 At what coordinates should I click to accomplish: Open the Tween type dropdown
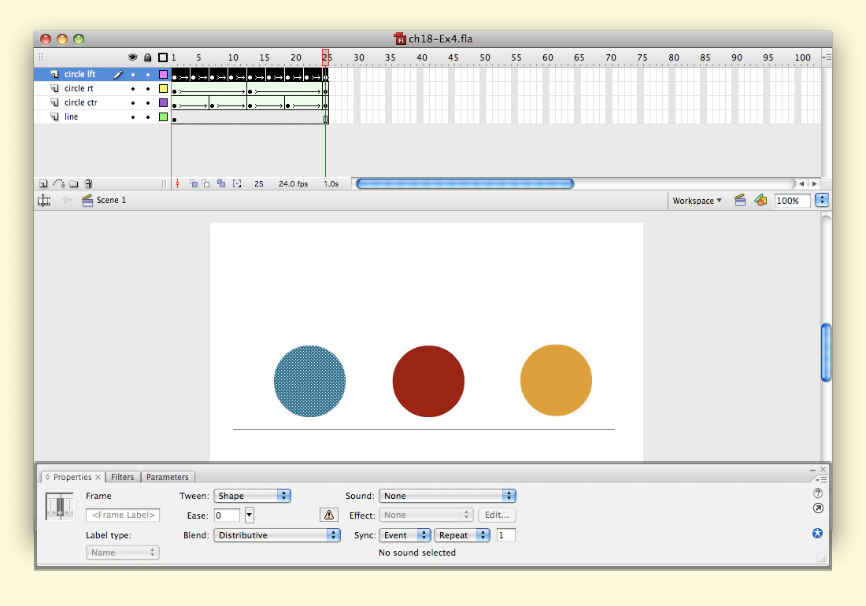[x=253, y=496]
